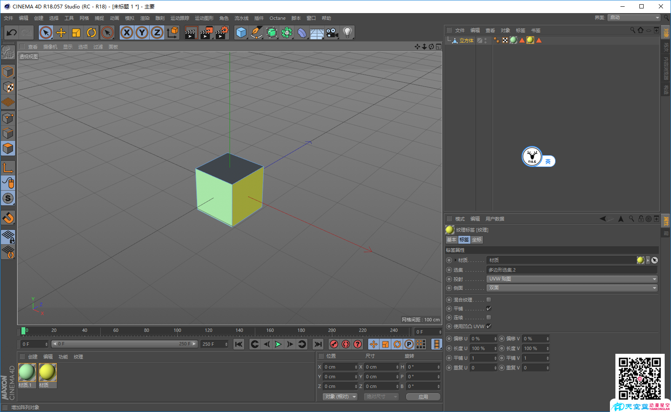Select the Live Selection tool
671x412 pixels.
coord(46,32)
